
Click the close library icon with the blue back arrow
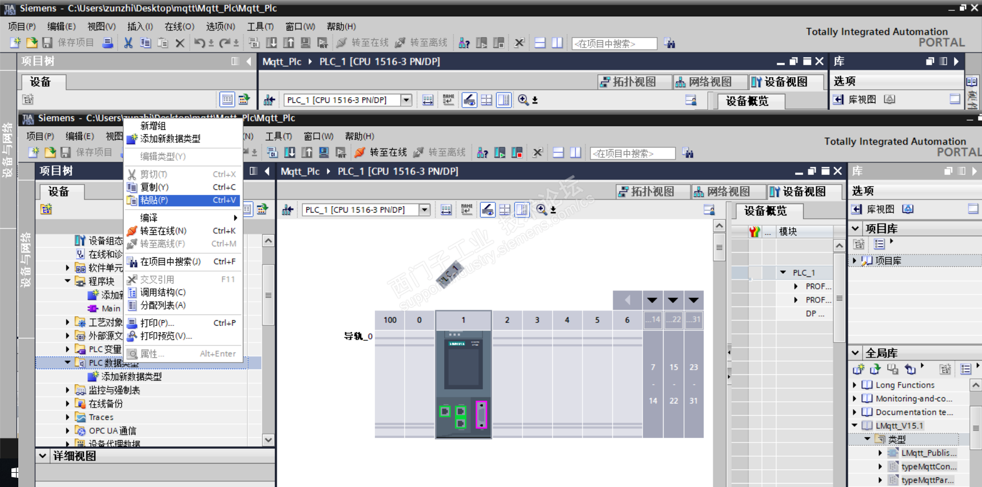(910, 369)
